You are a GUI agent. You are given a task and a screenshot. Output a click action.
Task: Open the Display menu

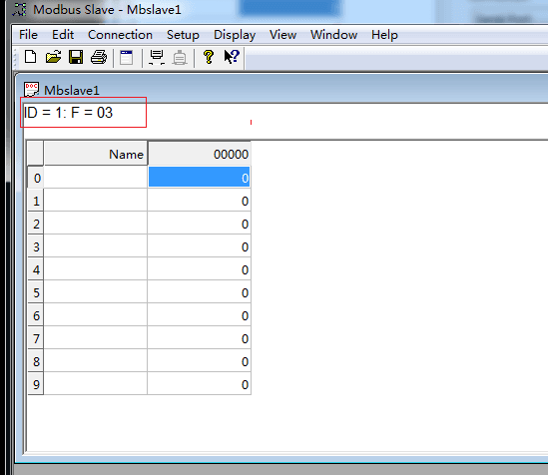pos(235,35)
